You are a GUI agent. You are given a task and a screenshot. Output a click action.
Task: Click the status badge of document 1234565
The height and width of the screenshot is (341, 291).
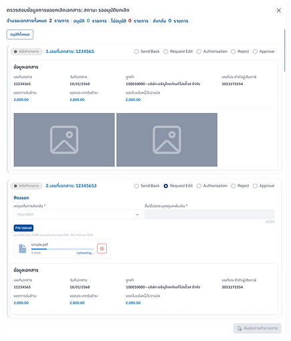[26, 51]
